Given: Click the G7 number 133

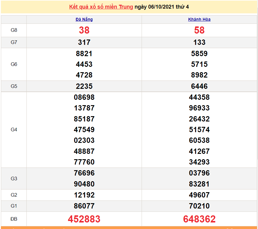Looking at the screenshot, I should [200, 42].
